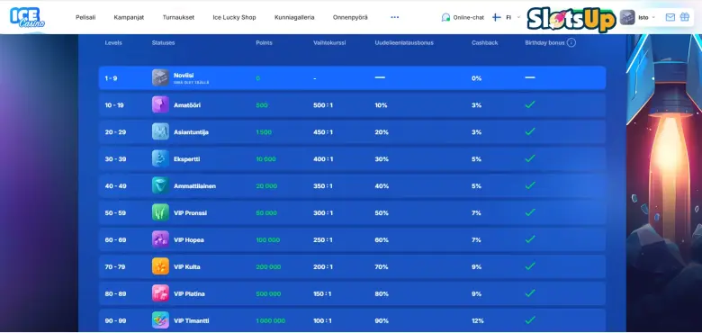Click the Cashback column header
This screenshot has width=702, height=333.
coord(484,43)
